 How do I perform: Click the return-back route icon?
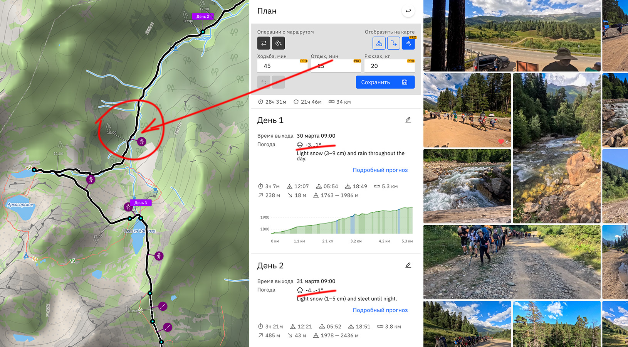(x=278, y=43)
